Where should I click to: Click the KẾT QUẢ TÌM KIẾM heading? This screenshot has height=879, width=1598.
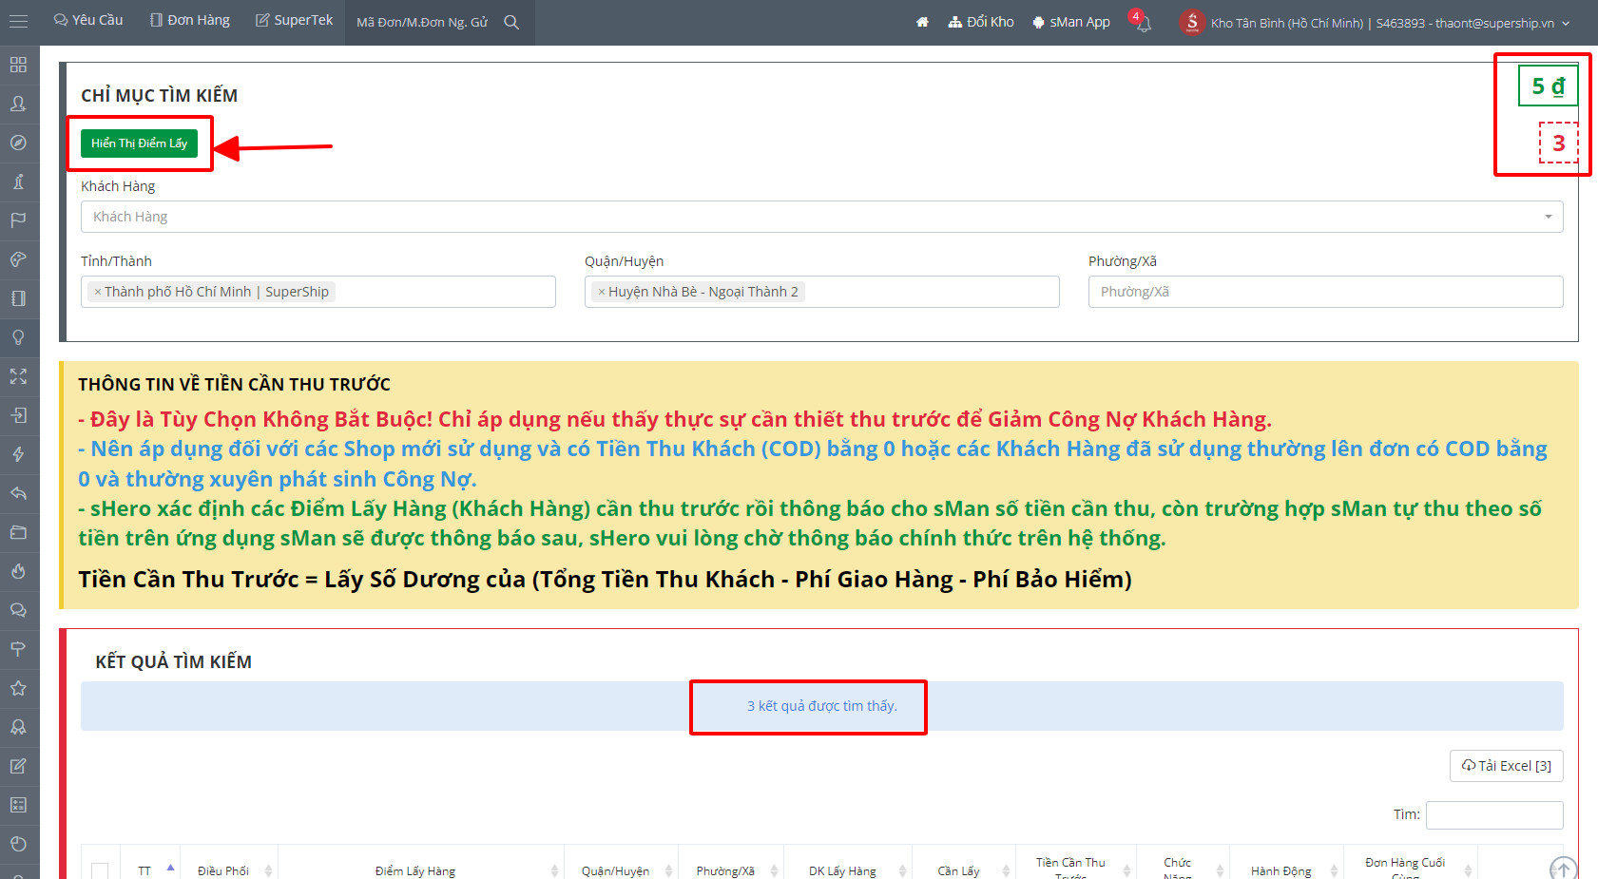(x=173, y=661)
